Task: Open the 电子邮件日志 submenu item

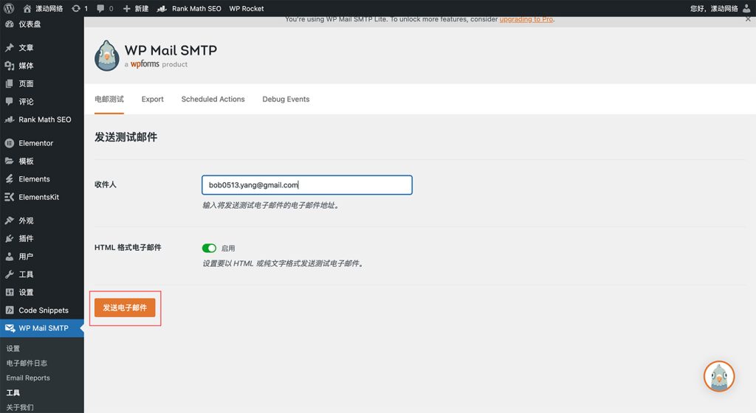Action: (x=27, y=363)
